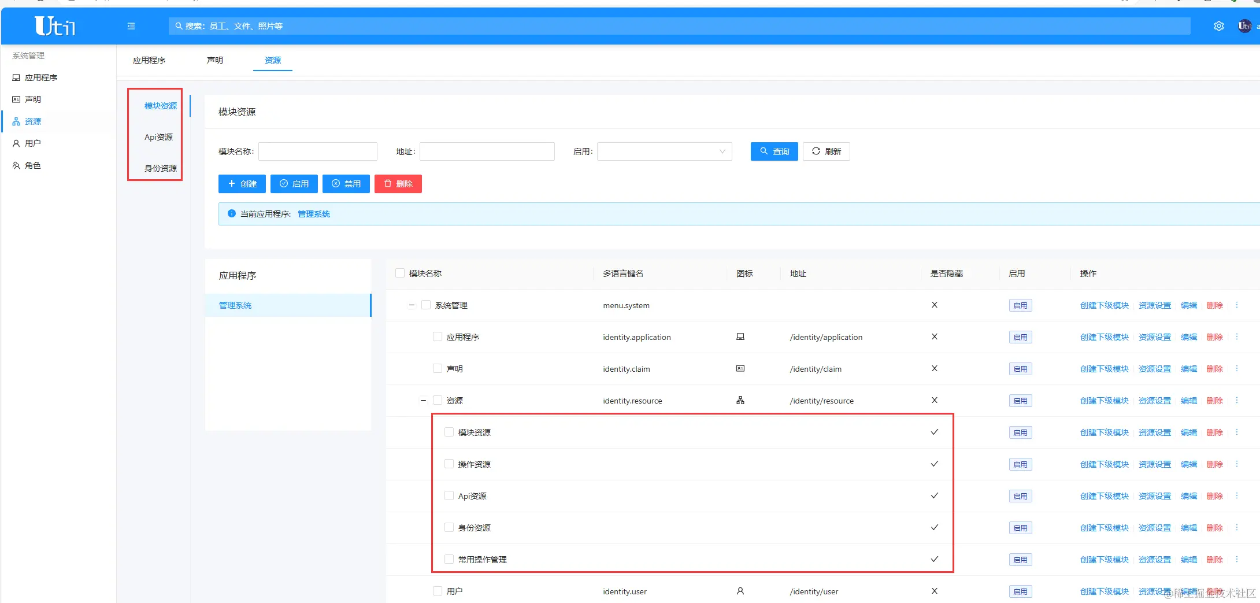1260x603 pixels.
Task: Check the 常用操作管理 row checkbox
Action: pos(449,559)
